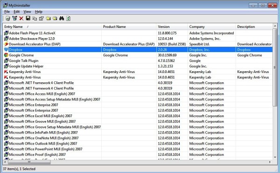The image size is (280, 173).
Task: Click the Download Accelerator description cell
Action: tap(254, 44)
